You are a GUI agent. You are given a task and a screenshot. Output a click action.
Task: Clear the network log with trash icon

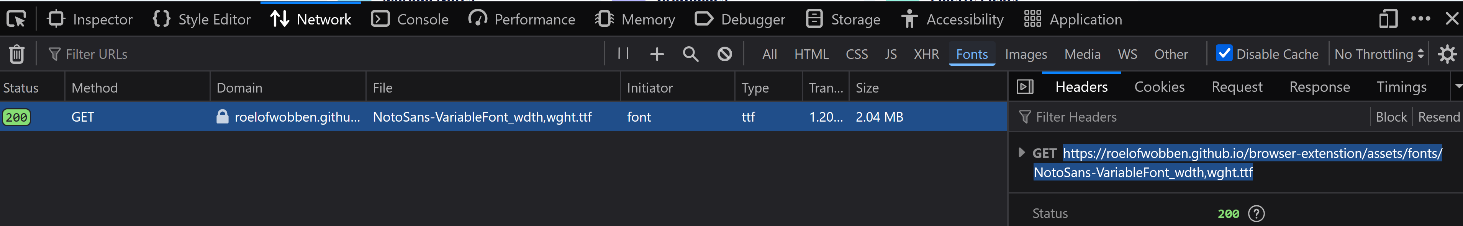point(16,54)
